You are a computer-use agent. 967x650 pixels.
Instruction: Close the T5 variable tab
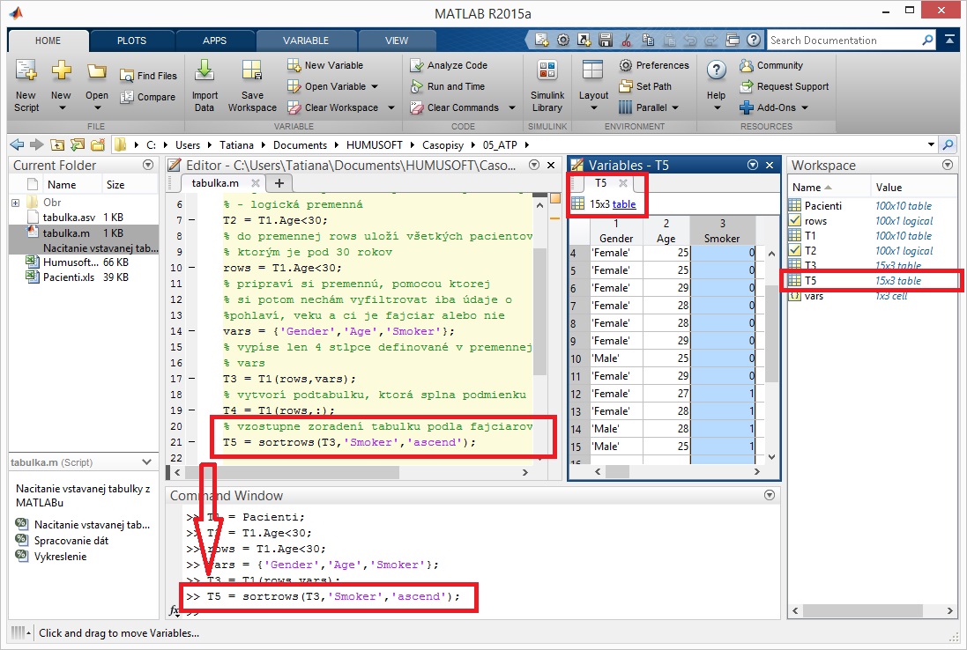point(623,183)
